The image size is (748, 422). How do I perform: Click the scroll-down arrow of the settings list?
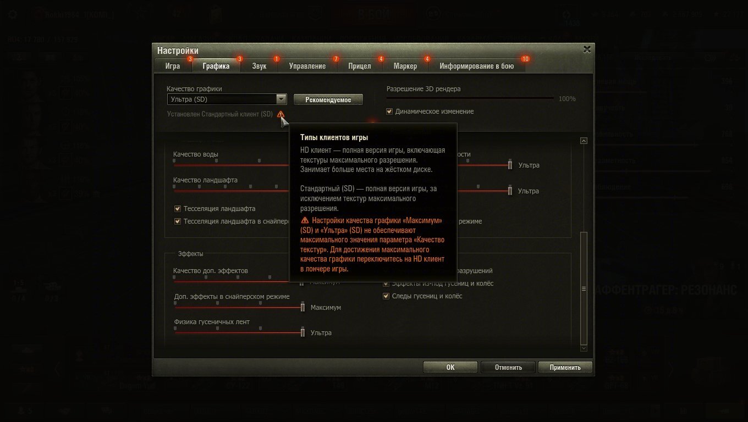point(584,348)
